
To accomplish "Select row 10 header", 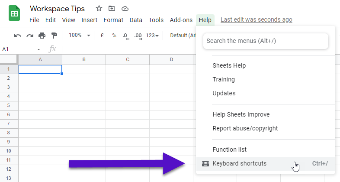I will 9,151.
